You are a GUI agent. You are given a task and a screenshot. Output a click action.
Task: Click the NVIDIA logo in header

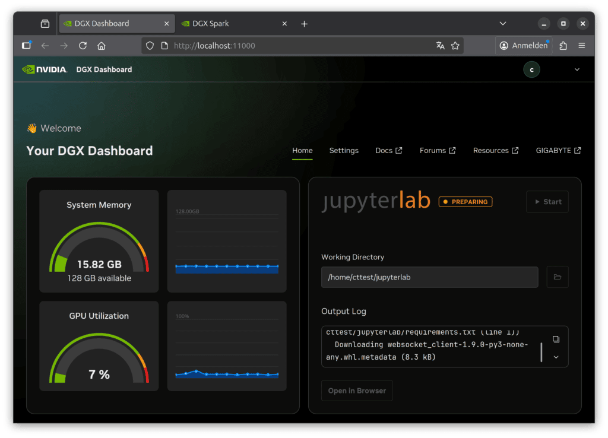pos(45,69)
